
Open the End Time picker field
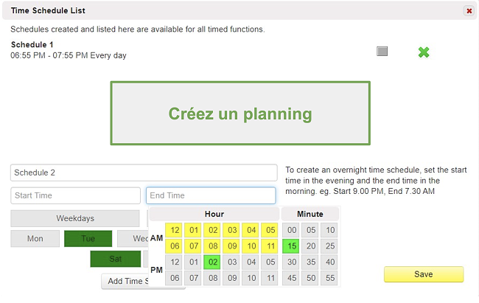point(211,195)
